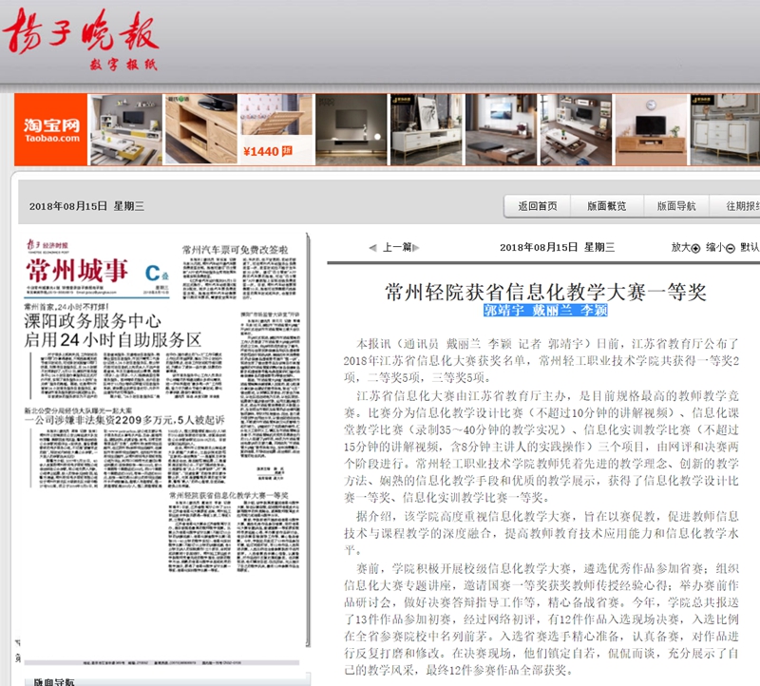Open 常州汽车票可免费改签啦 article on preview
The width and height of the screenshot is (760, 686).
235,249
